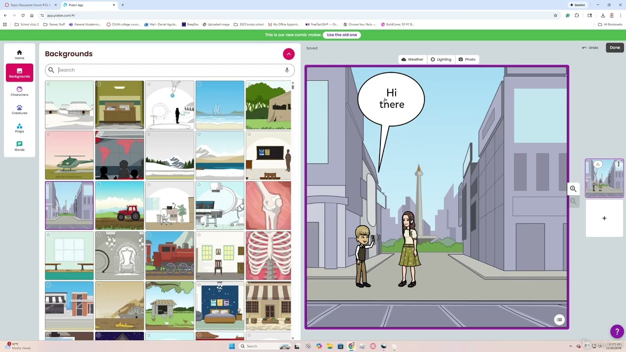Open the Lighting options
Image resolution: width=626 pixels, height=352 pixels.
(441, 59)
